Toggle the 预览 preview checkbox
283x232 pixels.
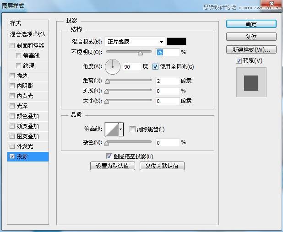[x=239, y=60]
